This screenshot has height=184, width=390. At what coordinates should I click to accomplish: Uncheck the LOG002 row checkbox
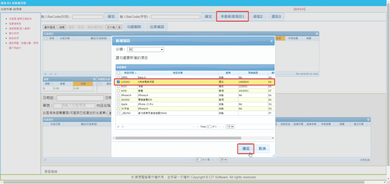[x=118, y=82]
